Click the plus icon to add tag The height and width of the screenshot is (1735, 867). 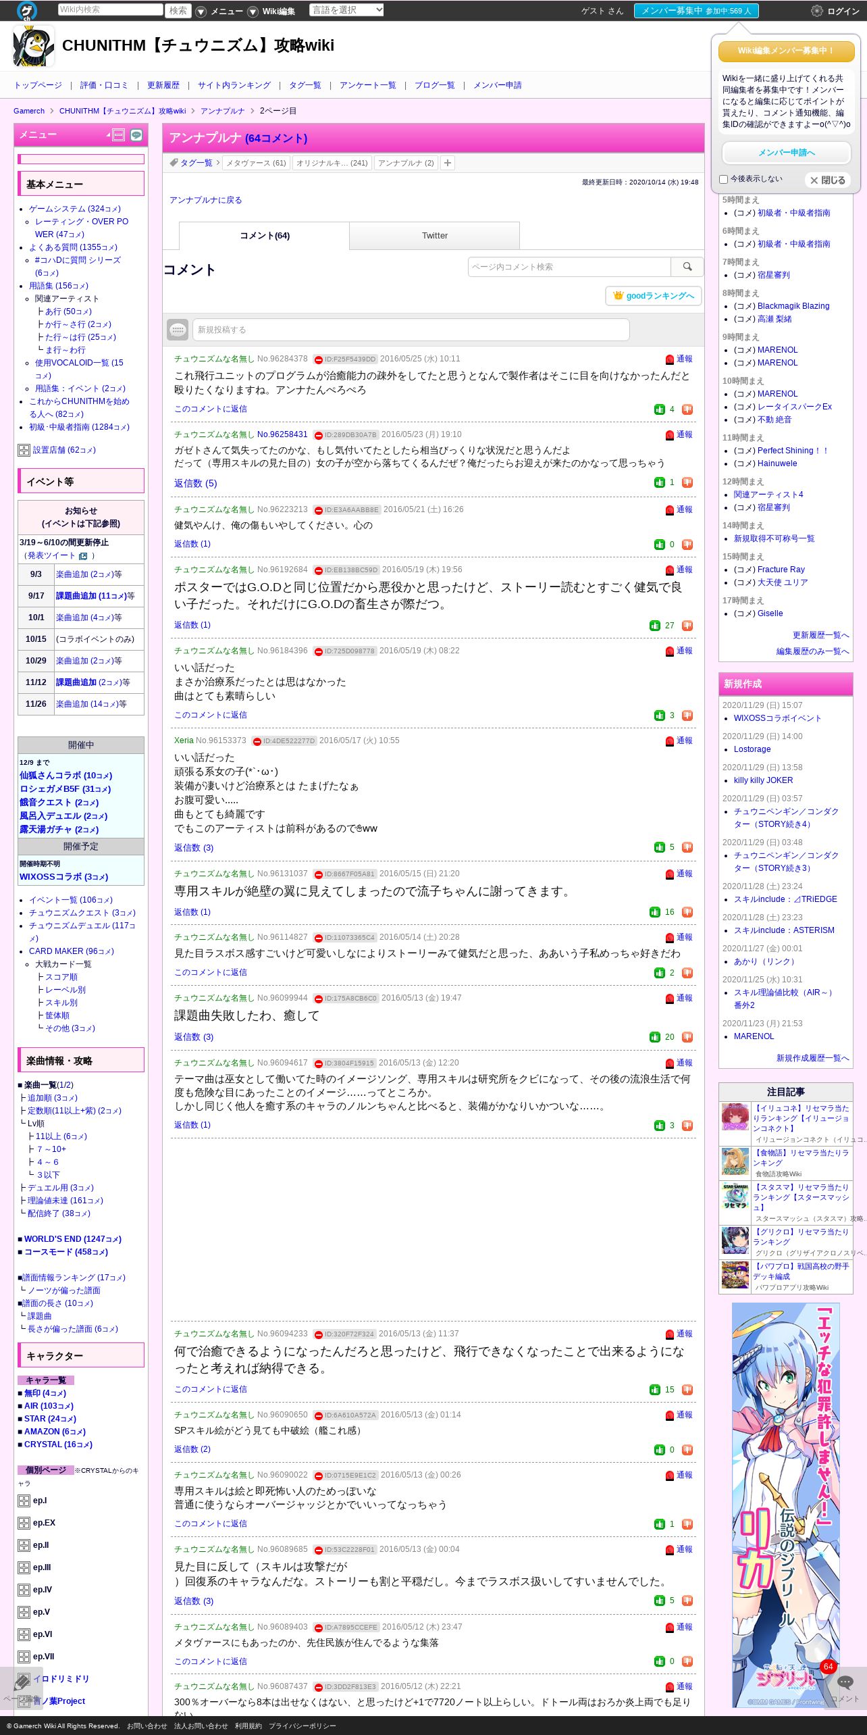click(448, 163)
